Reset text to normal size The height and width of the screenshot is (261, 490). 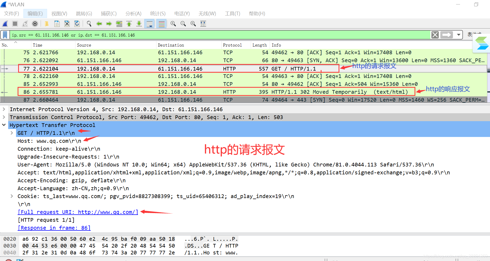tap(193, 24)
